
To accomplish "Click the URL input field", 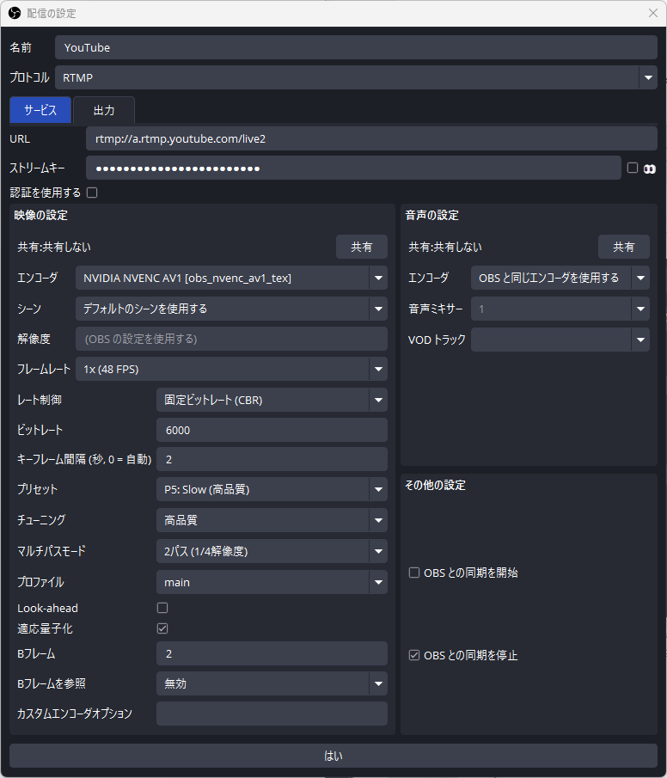I will click(x=371, y=138).
